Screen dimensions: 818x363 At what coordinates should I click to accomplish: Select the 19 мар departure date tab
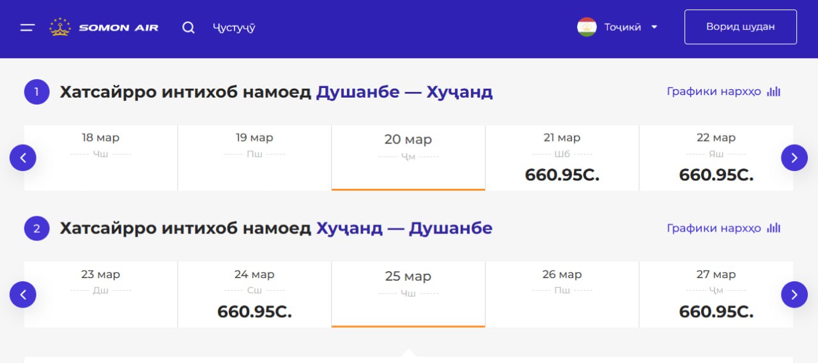coord(254,157)
